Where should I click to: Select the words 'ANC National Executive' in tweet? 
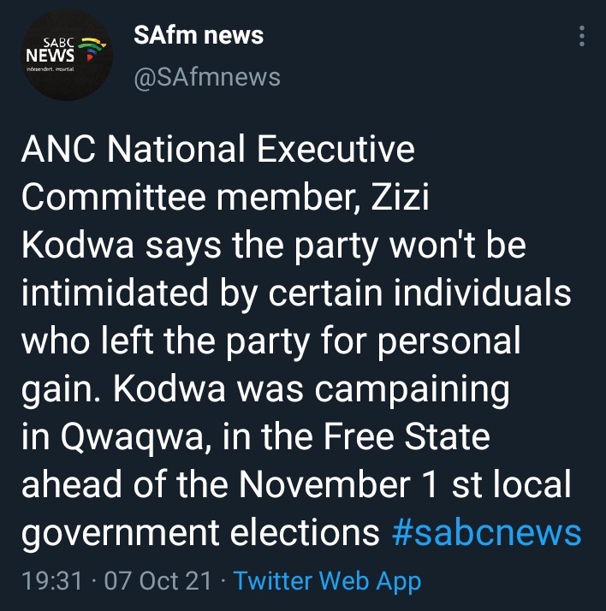[218, 149]
